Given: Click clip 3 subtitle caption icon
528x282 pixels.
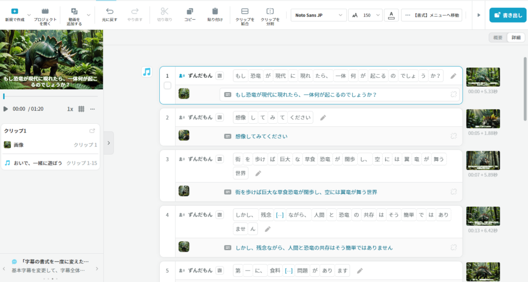Looking at the screenshot, I should point(227,192).
